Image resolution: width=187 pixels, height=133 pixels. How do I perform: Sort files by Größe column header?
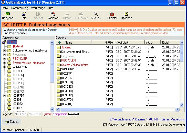103,42
